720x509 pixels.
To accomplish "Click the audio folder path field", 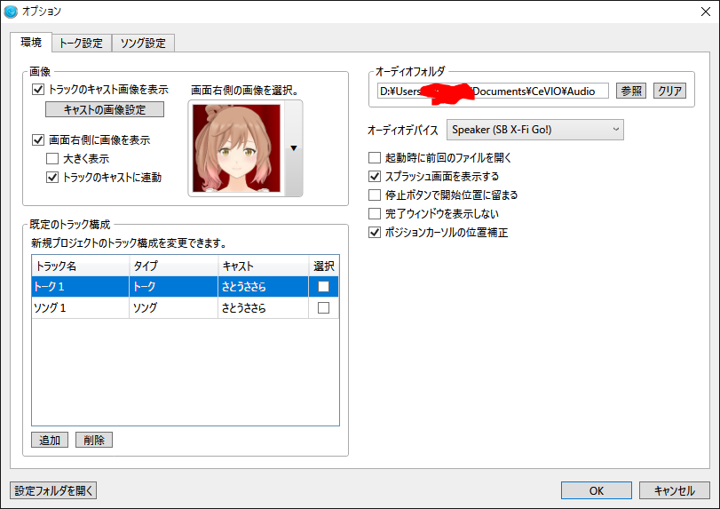I will point(493,91).
